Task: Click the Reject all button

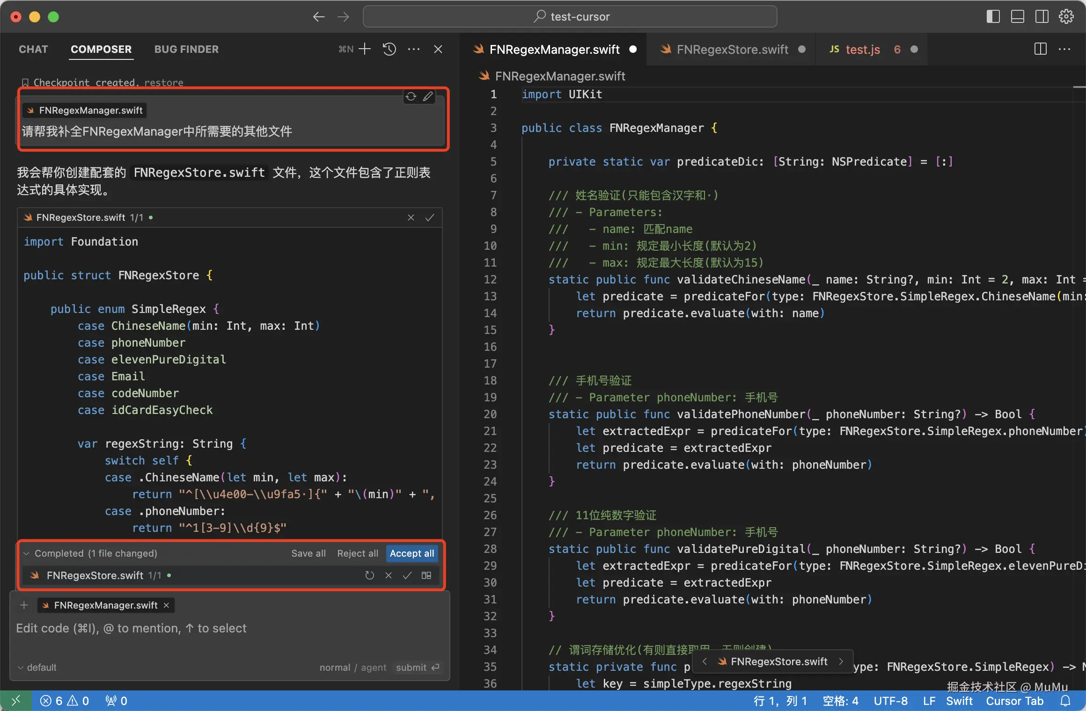Action: (x=357, y=553)
